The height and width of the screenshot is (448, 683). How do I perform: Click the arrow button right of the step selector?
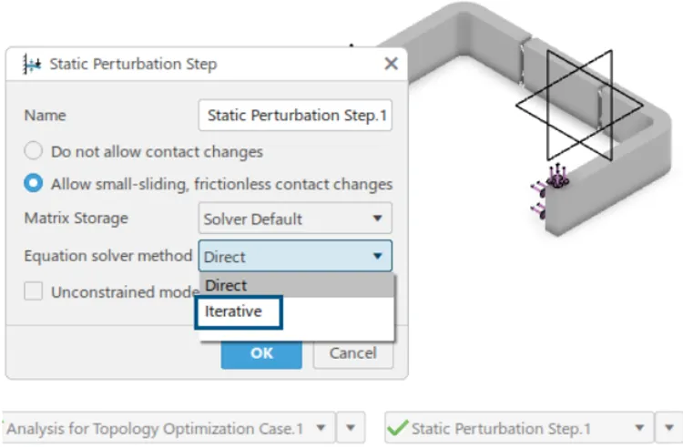coord(668,428)
